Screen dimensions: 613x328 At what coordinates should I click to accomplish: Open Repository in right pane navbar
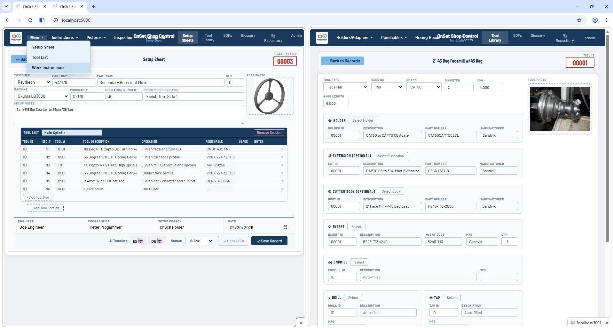565,38
